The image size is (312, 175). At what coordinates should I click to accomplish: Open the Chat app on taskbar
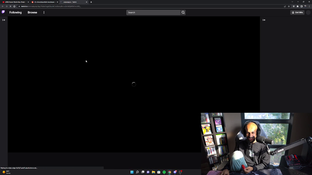pos(148,172)
